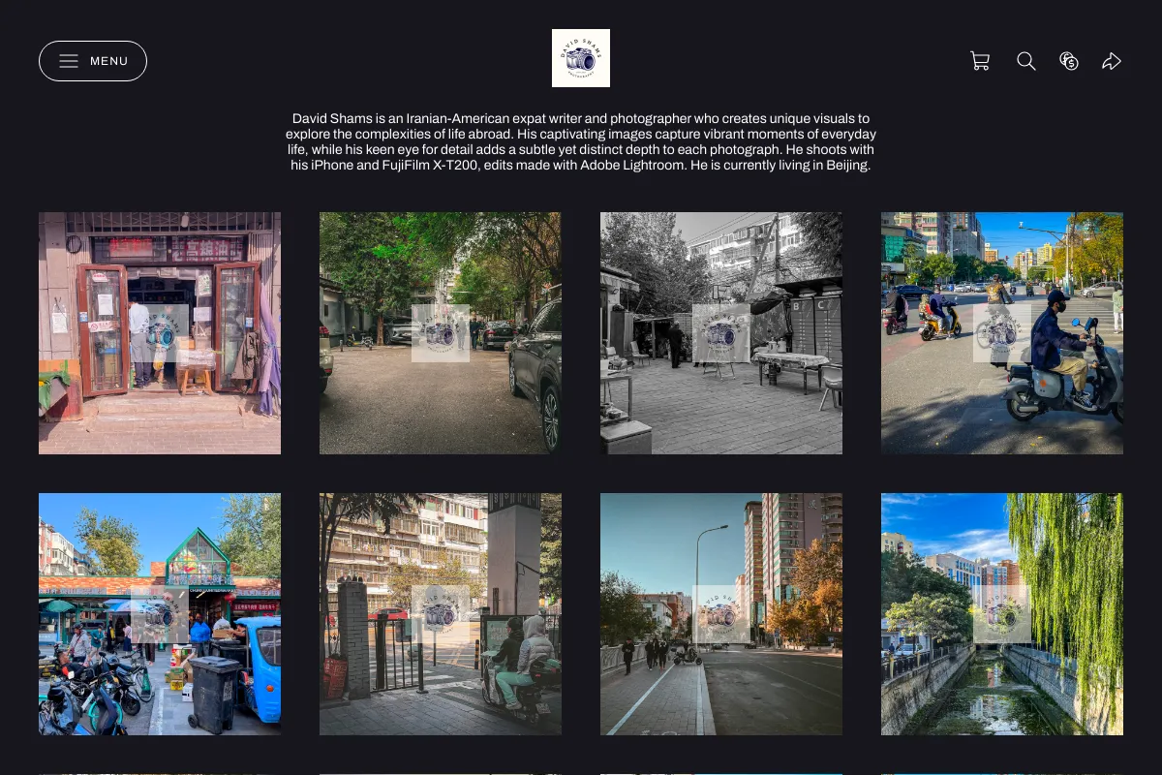Open the apartment gate with moped riders photo
The width and height of the screenshot is (1162, 775).
pyautogui.click(x=441, y=614)
